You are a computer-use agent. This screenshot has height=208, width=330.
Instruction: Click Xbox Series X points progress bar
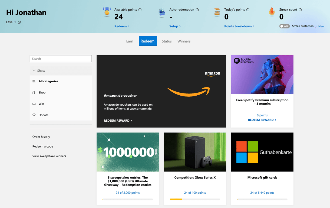pyautogui.click(x=195, y=199)
